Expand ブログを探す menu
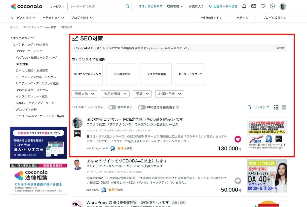307x207 pixels. [x=82, y=18]
